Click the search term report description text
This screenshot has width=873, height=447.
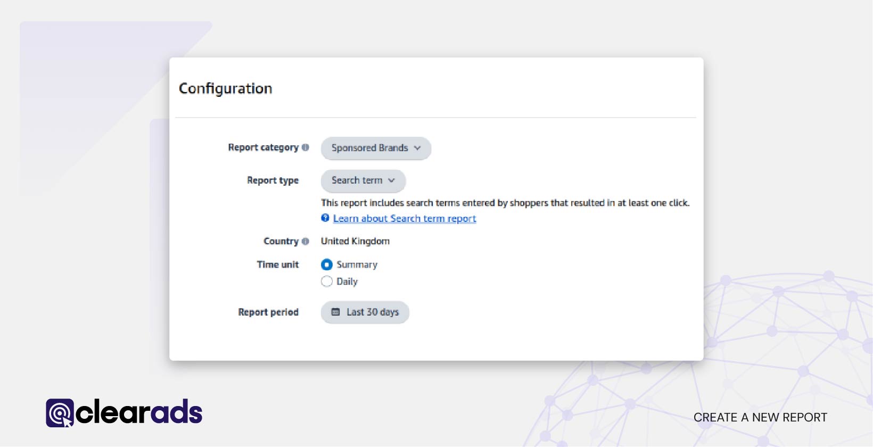pyautogui.click(x=505, y=203)
